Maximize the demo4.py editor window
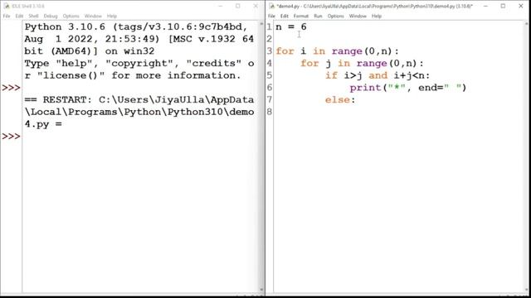The height and width of the screenshot is (298, 531). 504,6
